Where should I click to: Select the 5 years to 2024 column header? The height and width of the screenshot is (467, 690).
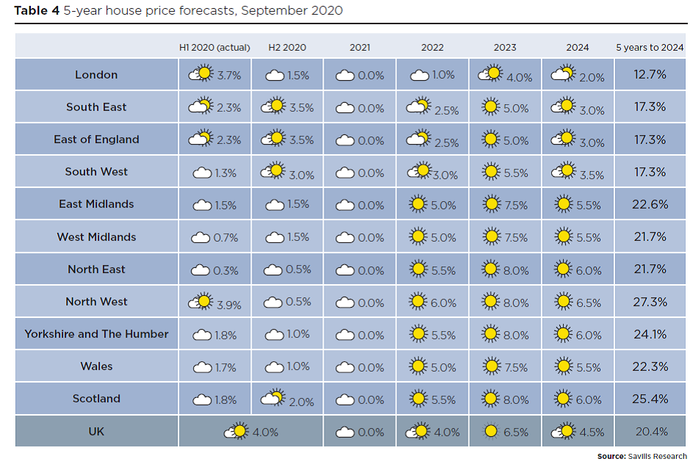tap(650, 48)
